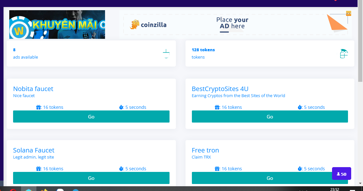Viewport: 363px width, 191px height.
Task: Click the 128 tokens gift box icon
Action: pos(344,53)
